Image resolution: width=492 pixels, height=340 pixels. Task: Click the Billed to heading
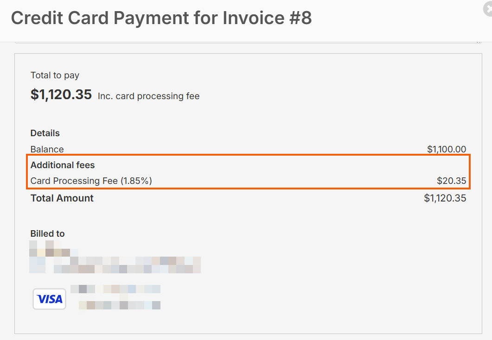pyautogui.click(x=47, y=233)
